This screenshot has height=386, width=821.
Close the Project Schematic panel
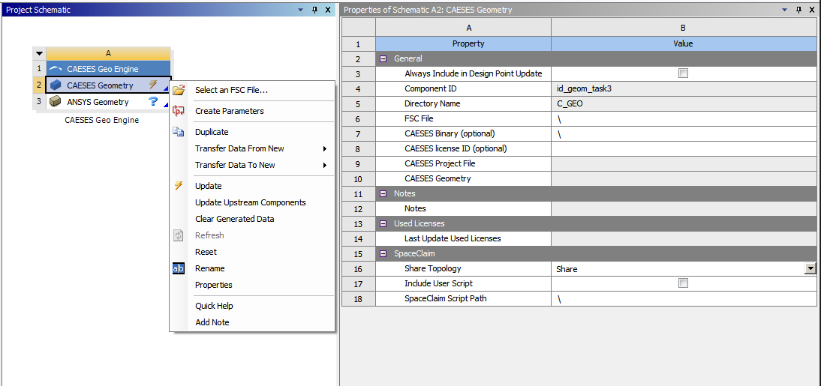point(328,10)
